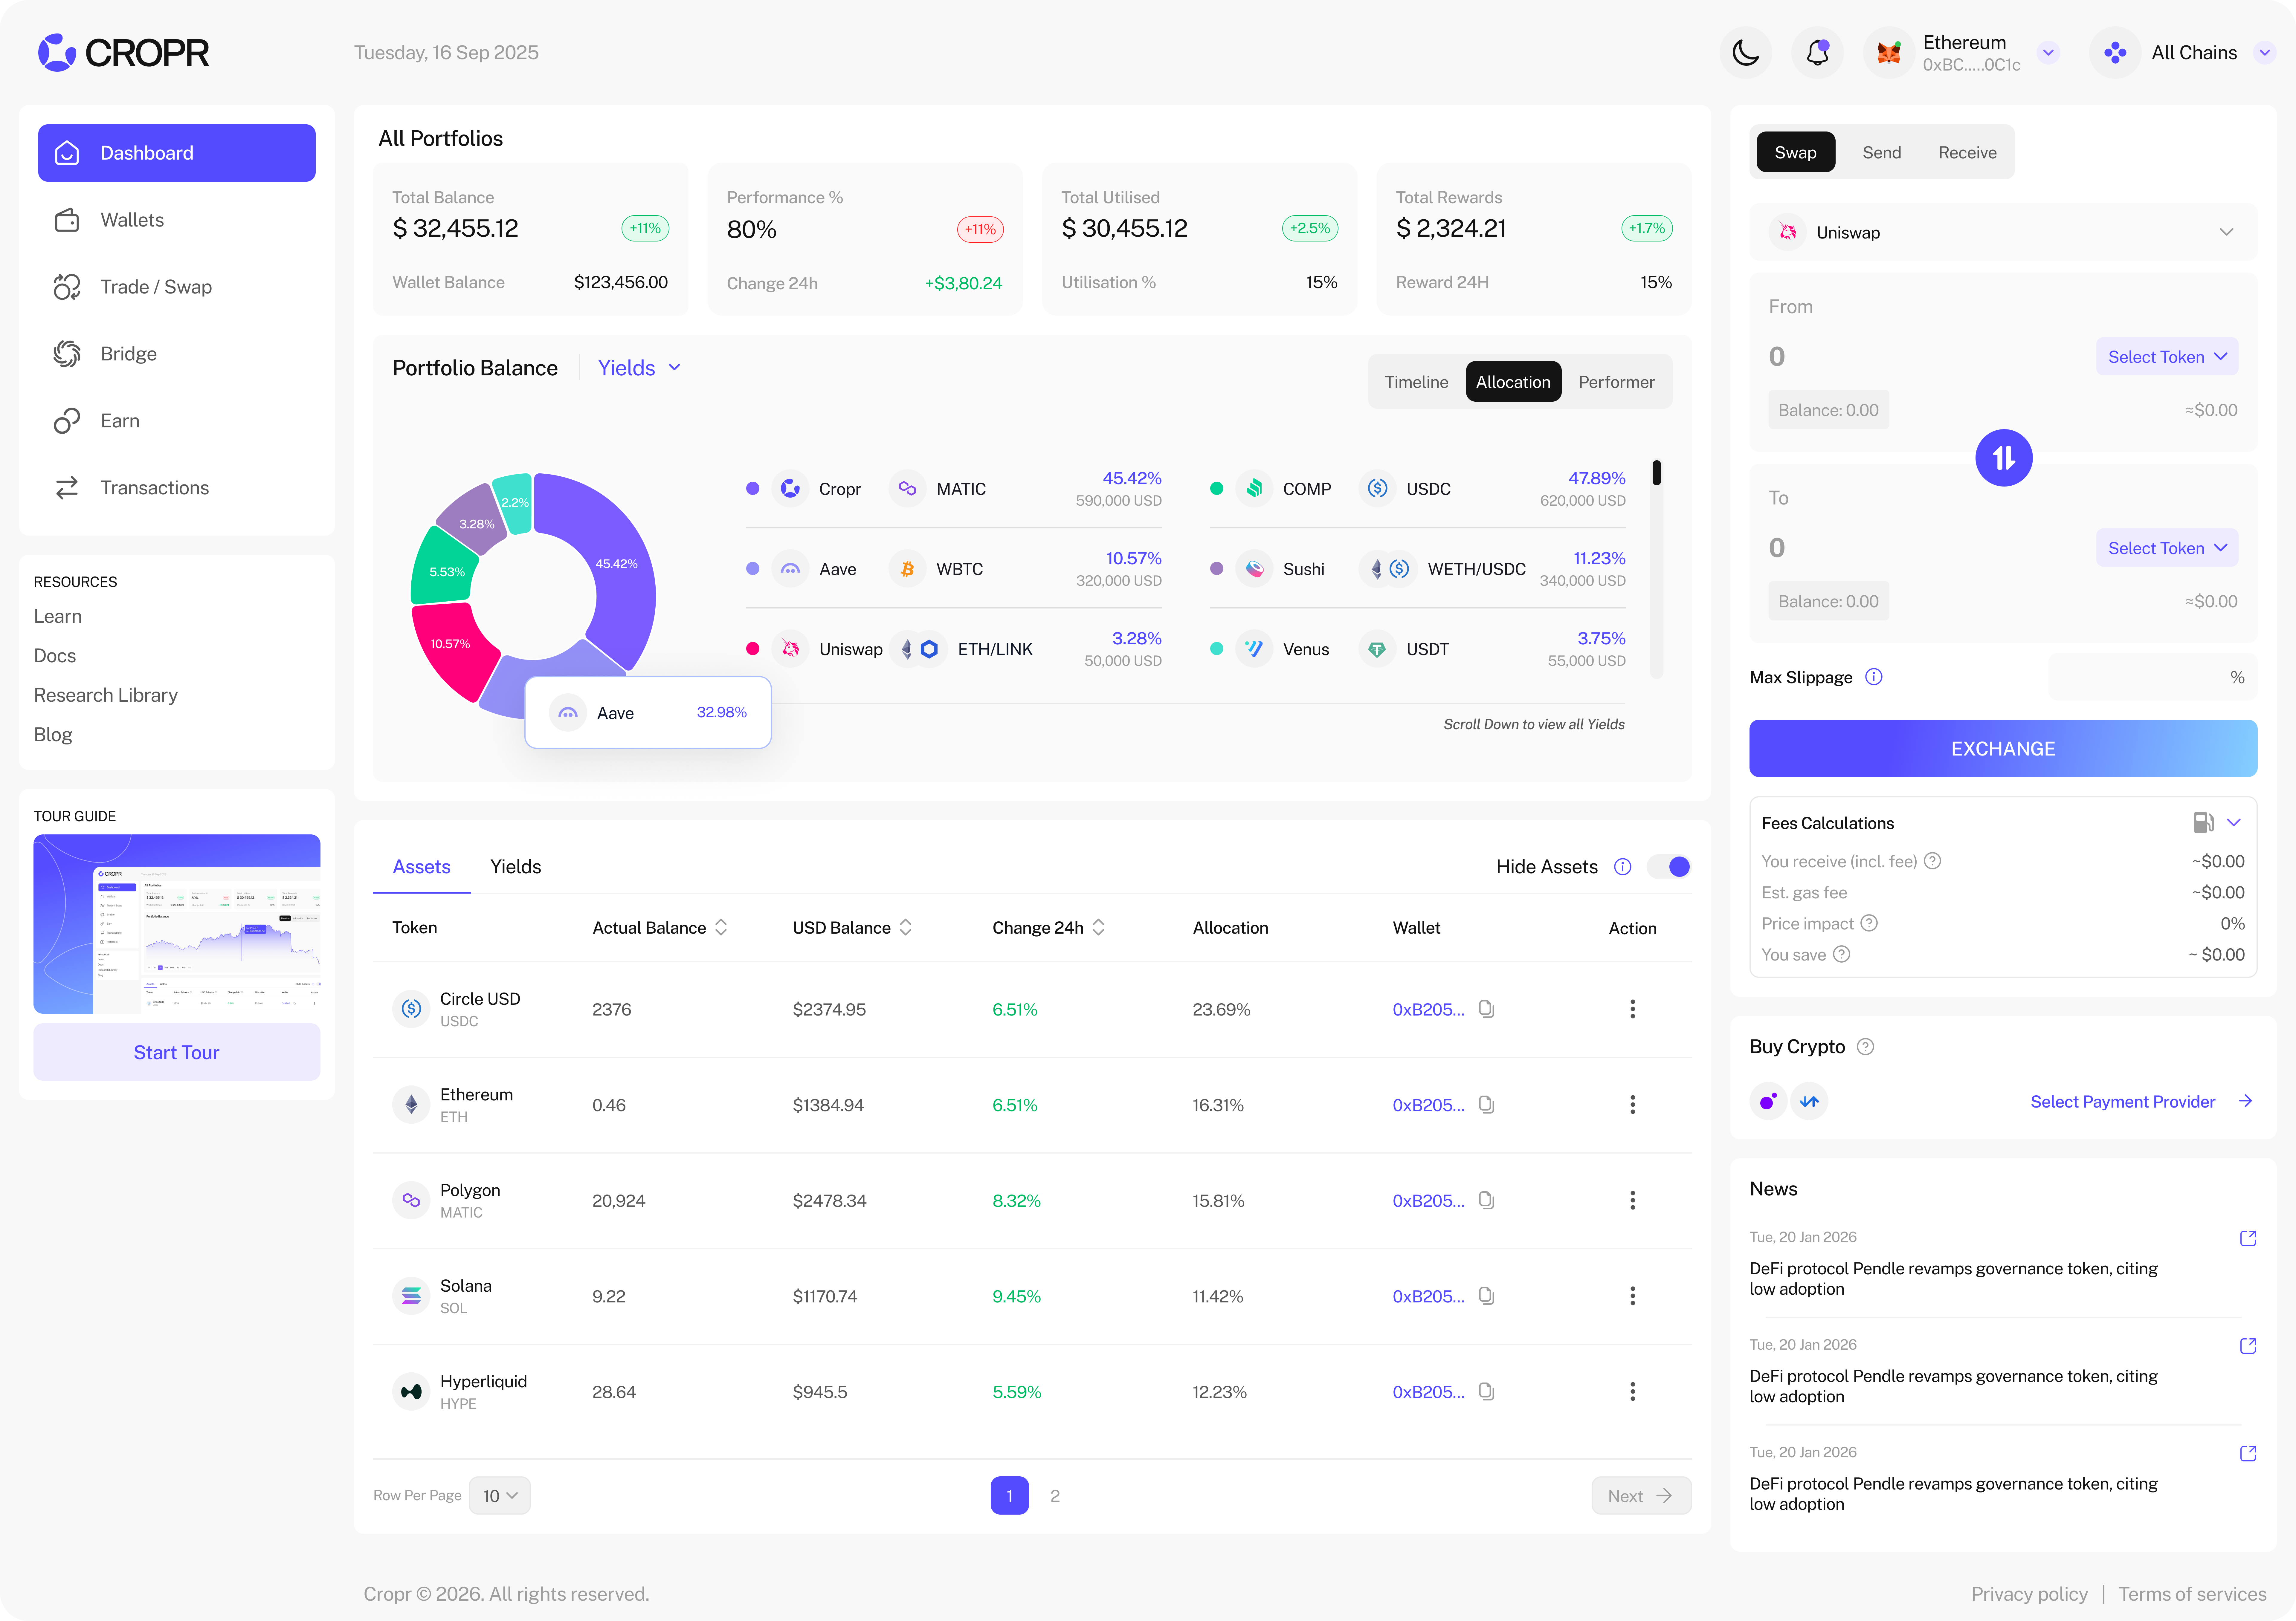Open From Select Token dropdown
This screenshot has height=1621, width=2296.
(2167, 357)
